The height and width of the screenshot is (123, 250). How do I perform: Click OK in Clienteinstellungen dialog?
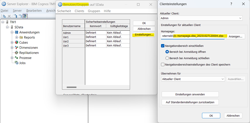point(211,116)
